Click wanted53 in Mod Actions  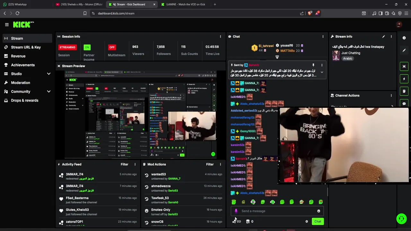[x=158, y=174]
